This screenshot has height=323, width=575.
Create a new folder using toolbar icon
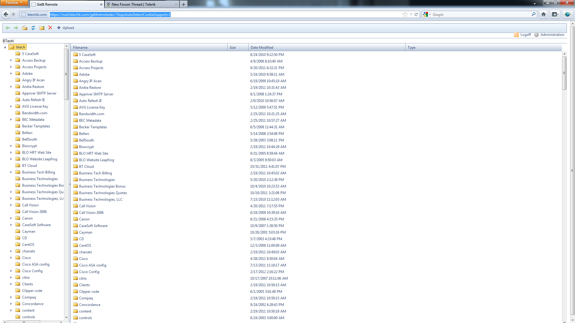pos(42,28)
